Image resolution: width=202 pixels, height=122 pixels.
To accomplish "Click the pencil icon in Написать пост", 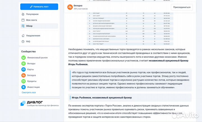I will pos(31,7).
